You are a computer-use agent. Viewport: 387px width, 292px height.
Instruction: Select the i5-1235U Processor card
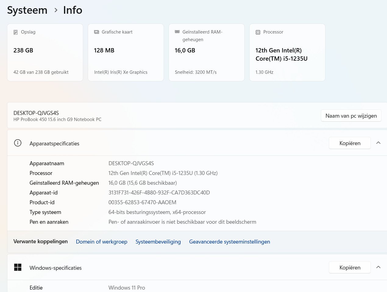coord(287,52)
